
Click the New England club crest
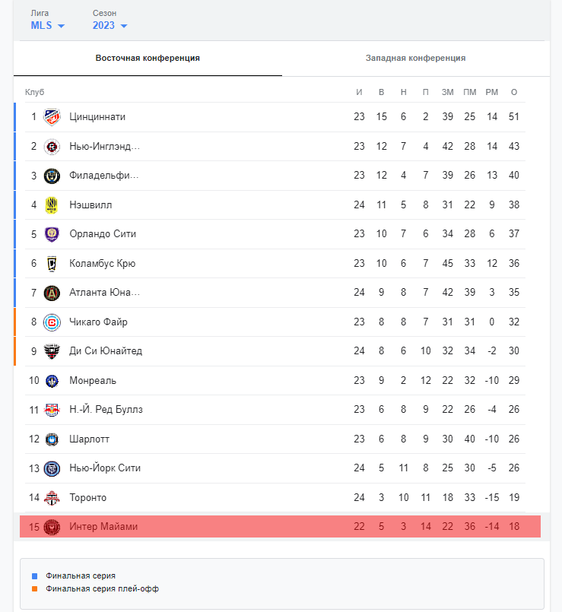[52, 147]
